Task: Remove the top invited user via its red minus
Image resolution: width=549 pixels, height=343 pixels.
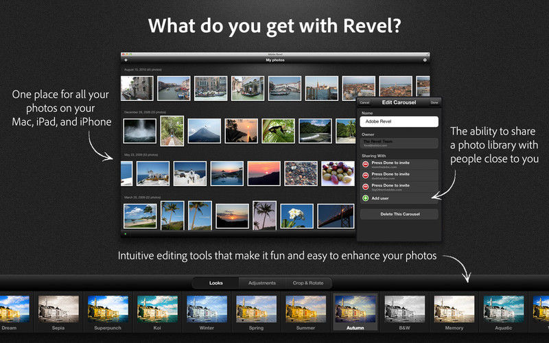Action: [366, 164]
